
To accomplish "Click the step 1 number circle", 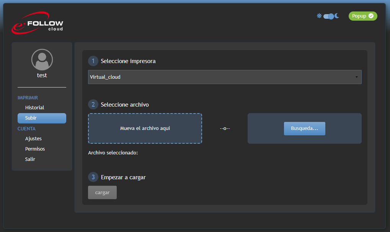I will [x=93, y=61].
